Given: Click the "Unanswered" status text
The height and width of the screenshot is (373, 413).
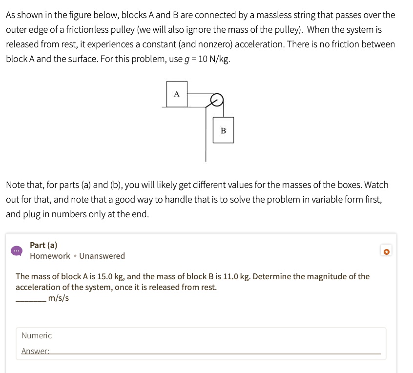Looking at the screenshot, I should coord(102,256).
